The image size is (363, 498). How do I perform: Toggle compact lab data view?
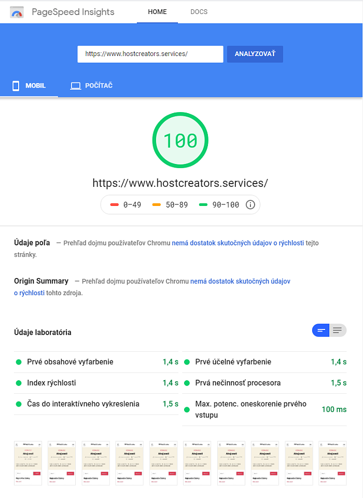pyautogui.click(x=321, y=330)
